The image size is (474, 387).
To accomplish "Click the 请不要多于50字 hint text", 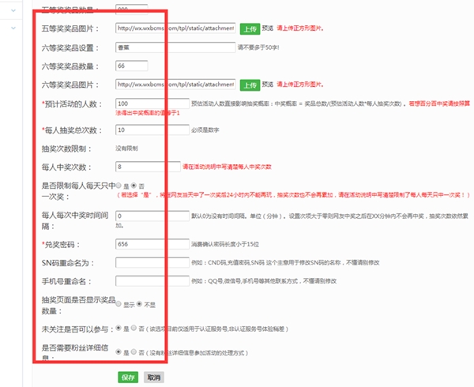I will click(x=258, y=47).
